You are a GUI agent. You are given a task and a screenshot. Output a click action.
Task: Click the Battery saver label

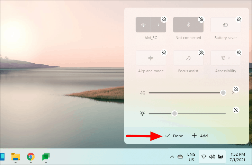click(x=226, y=38)
